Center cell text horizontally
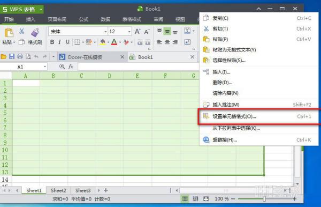Image resolution: width=321 pixels, height=207 pixels. 167,42
